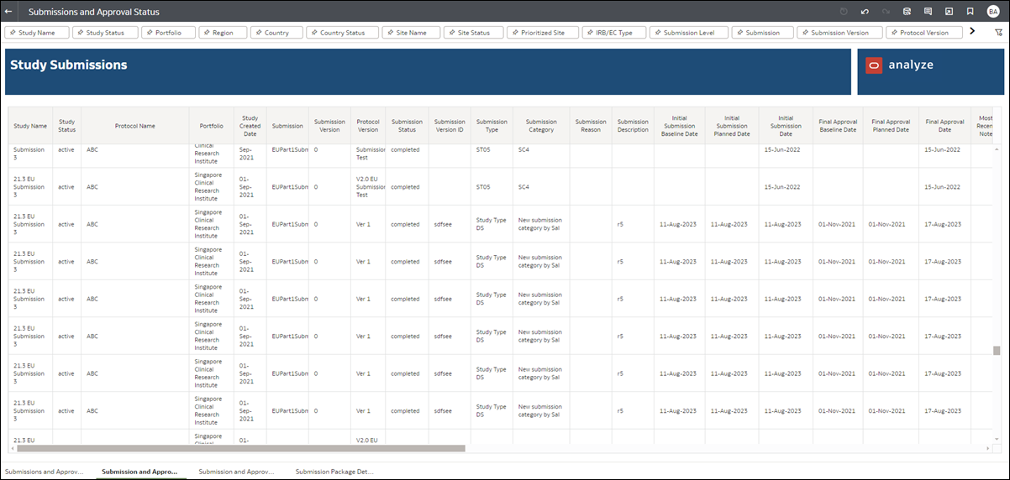Open the BA user profile avatar
This screenshot has width=1010, height=480.
[993, 12]
